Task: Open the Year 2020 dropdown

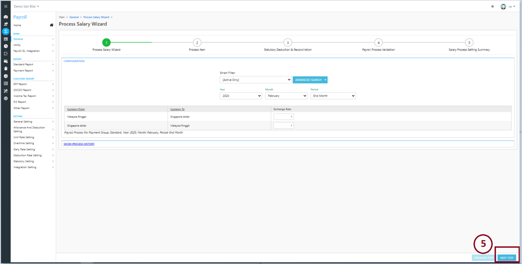Action: (x=241, y=96)
